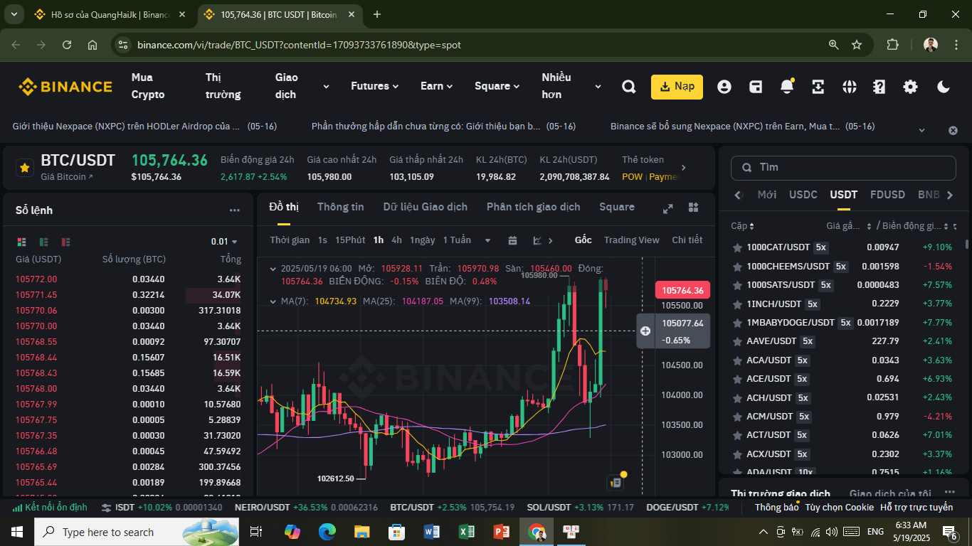Favorite the 1INCH/USDT pair star
This screenshot has width=972, height=546.
[x=737, y=304]
